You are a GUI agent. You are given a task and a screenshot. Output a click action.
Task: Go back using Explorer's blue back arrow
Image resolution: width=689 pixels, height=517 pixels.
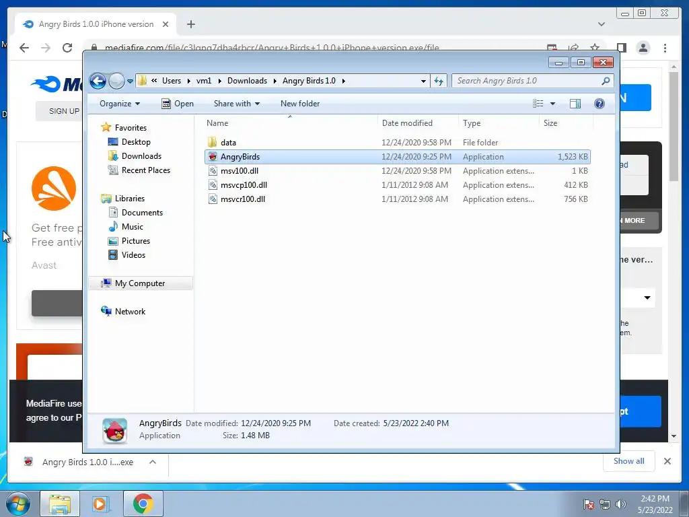click(98, 81)
